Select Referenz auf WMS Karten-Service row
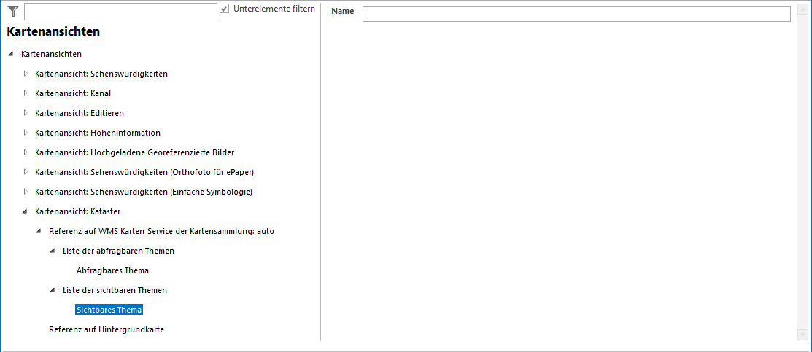The image size is (812, 352). [x=161, y=231]
